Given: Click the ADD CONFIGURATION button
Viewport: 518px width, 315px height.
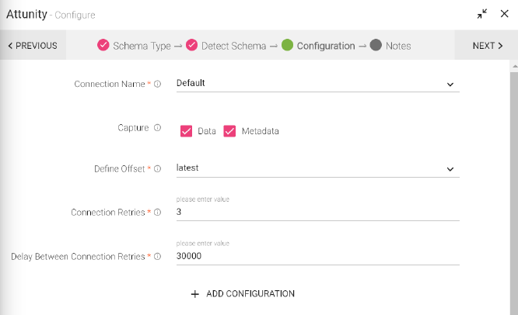Looking at the screenshot, I should [x=243, y=294].
